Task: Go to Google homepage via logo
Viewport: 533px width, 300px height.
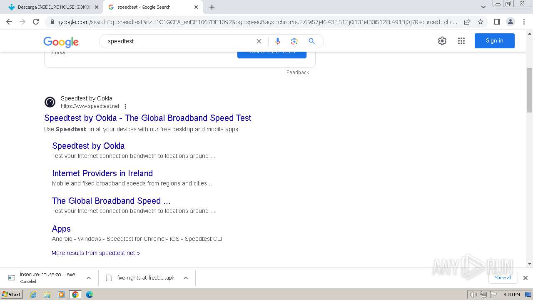Action: [x=61, y=42]
